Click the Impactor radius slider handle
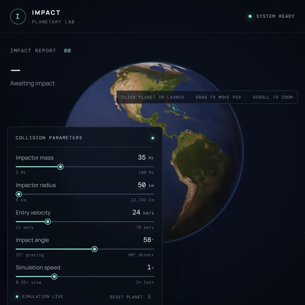This screenshot has width=305, height=305. click(x=19, y=194)
